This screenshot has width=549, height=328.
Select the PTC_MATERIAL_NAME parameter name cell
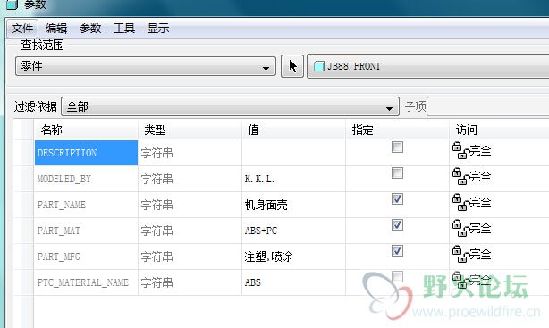(86, 282)
